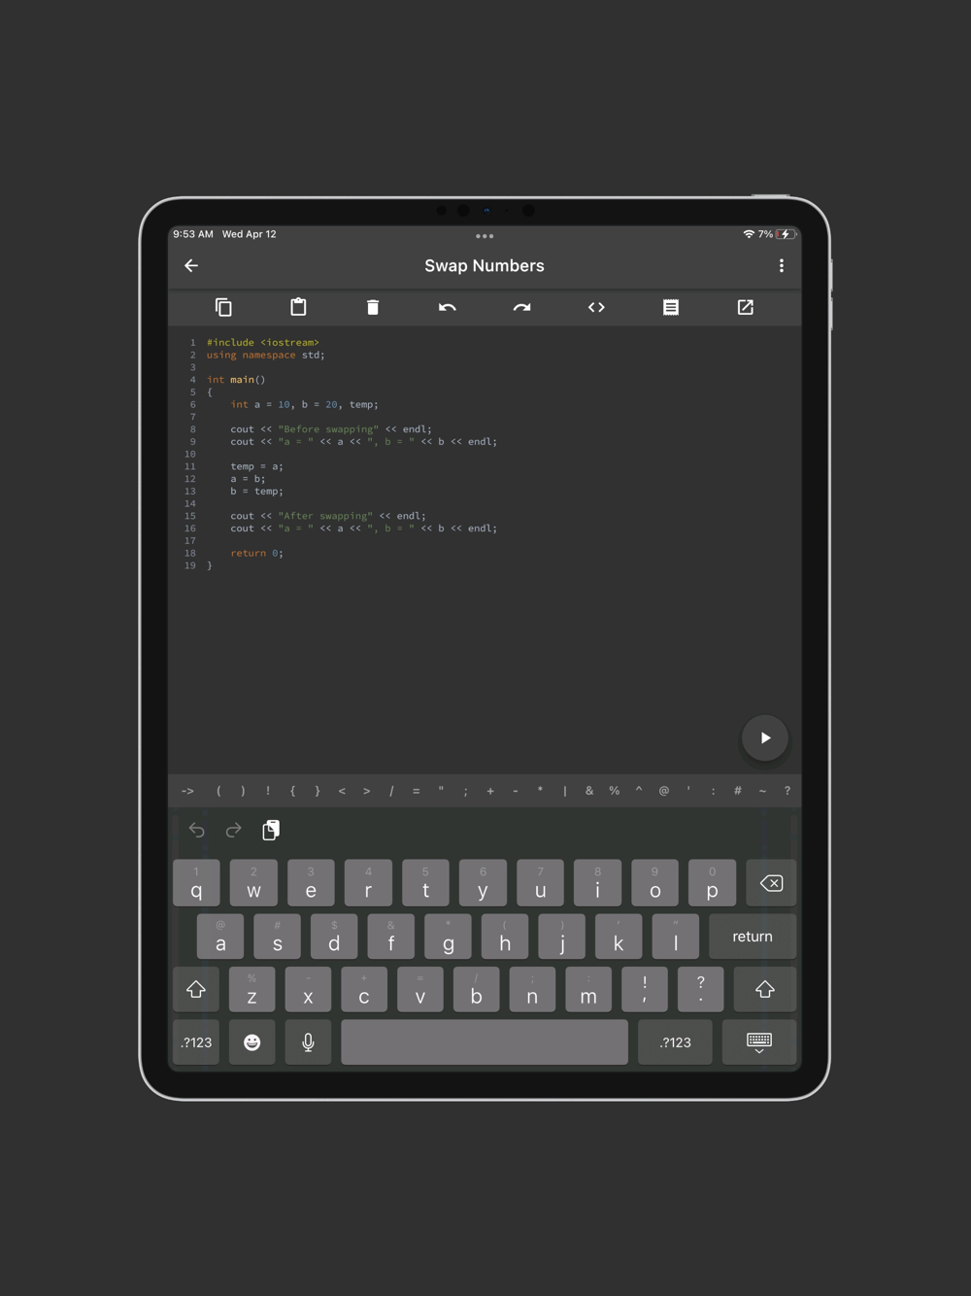Tap the code brackets format icon
The height and width of the screenshot is (1296, 971).
pos(596,307)
